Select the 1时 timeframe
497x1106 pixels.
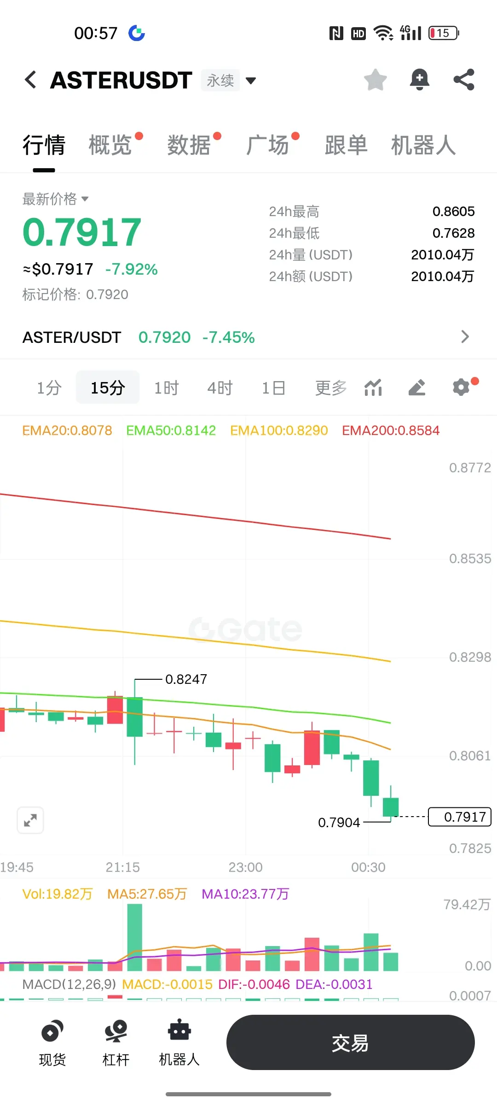(166, 388)
